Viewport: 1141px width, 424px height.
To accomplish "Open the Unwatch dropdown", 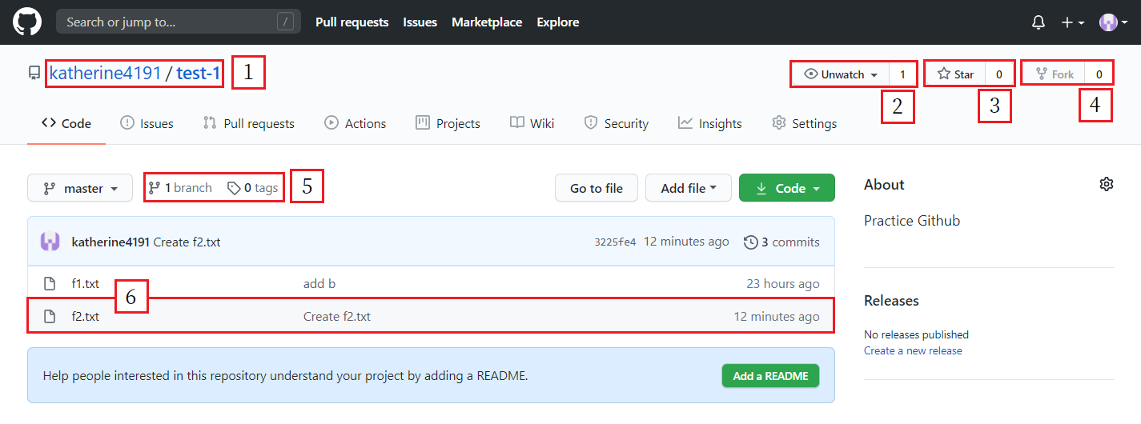I will pos(841,74).
